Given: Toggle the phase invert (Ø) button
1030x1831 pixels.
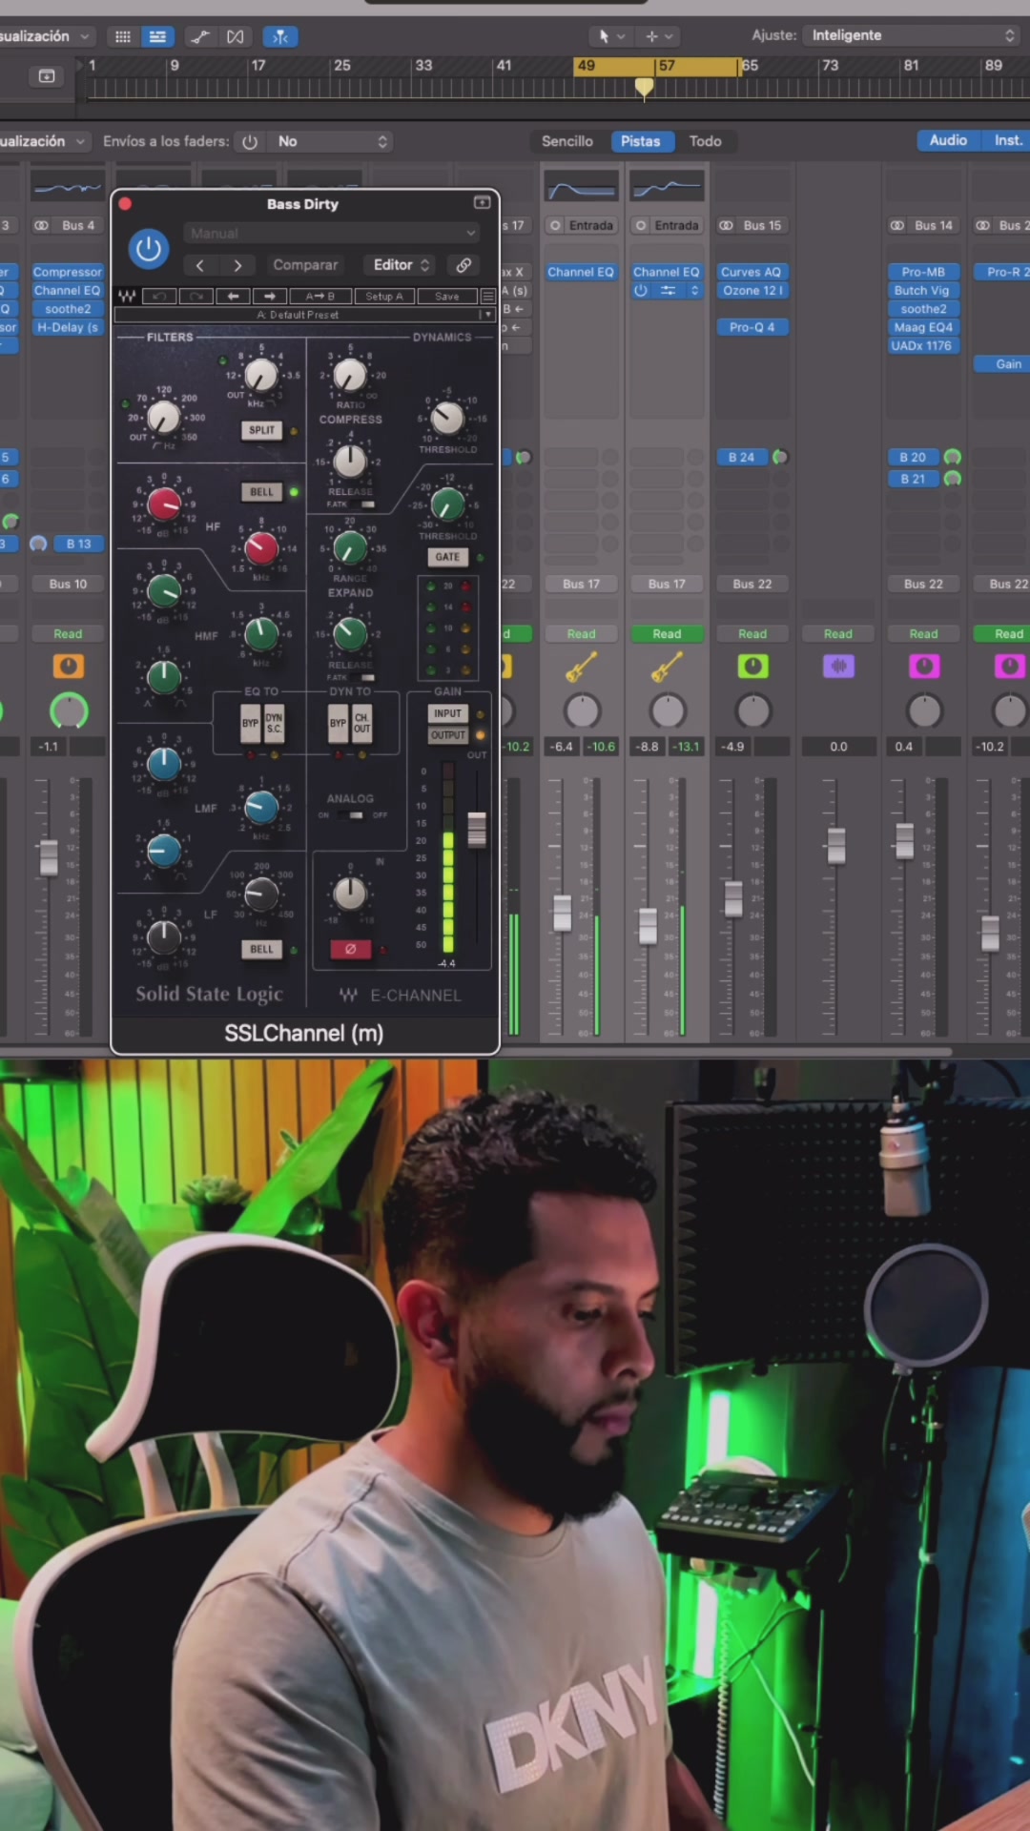Looking at the screenshot, I should [x=350, y=949].
